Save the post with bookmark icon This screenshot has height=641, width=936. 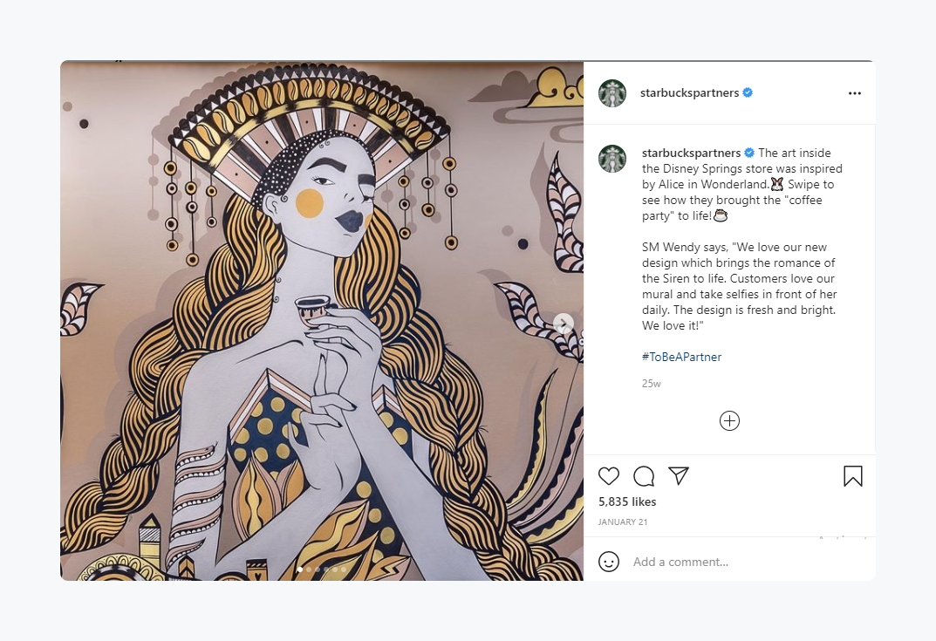click(852, 476)
